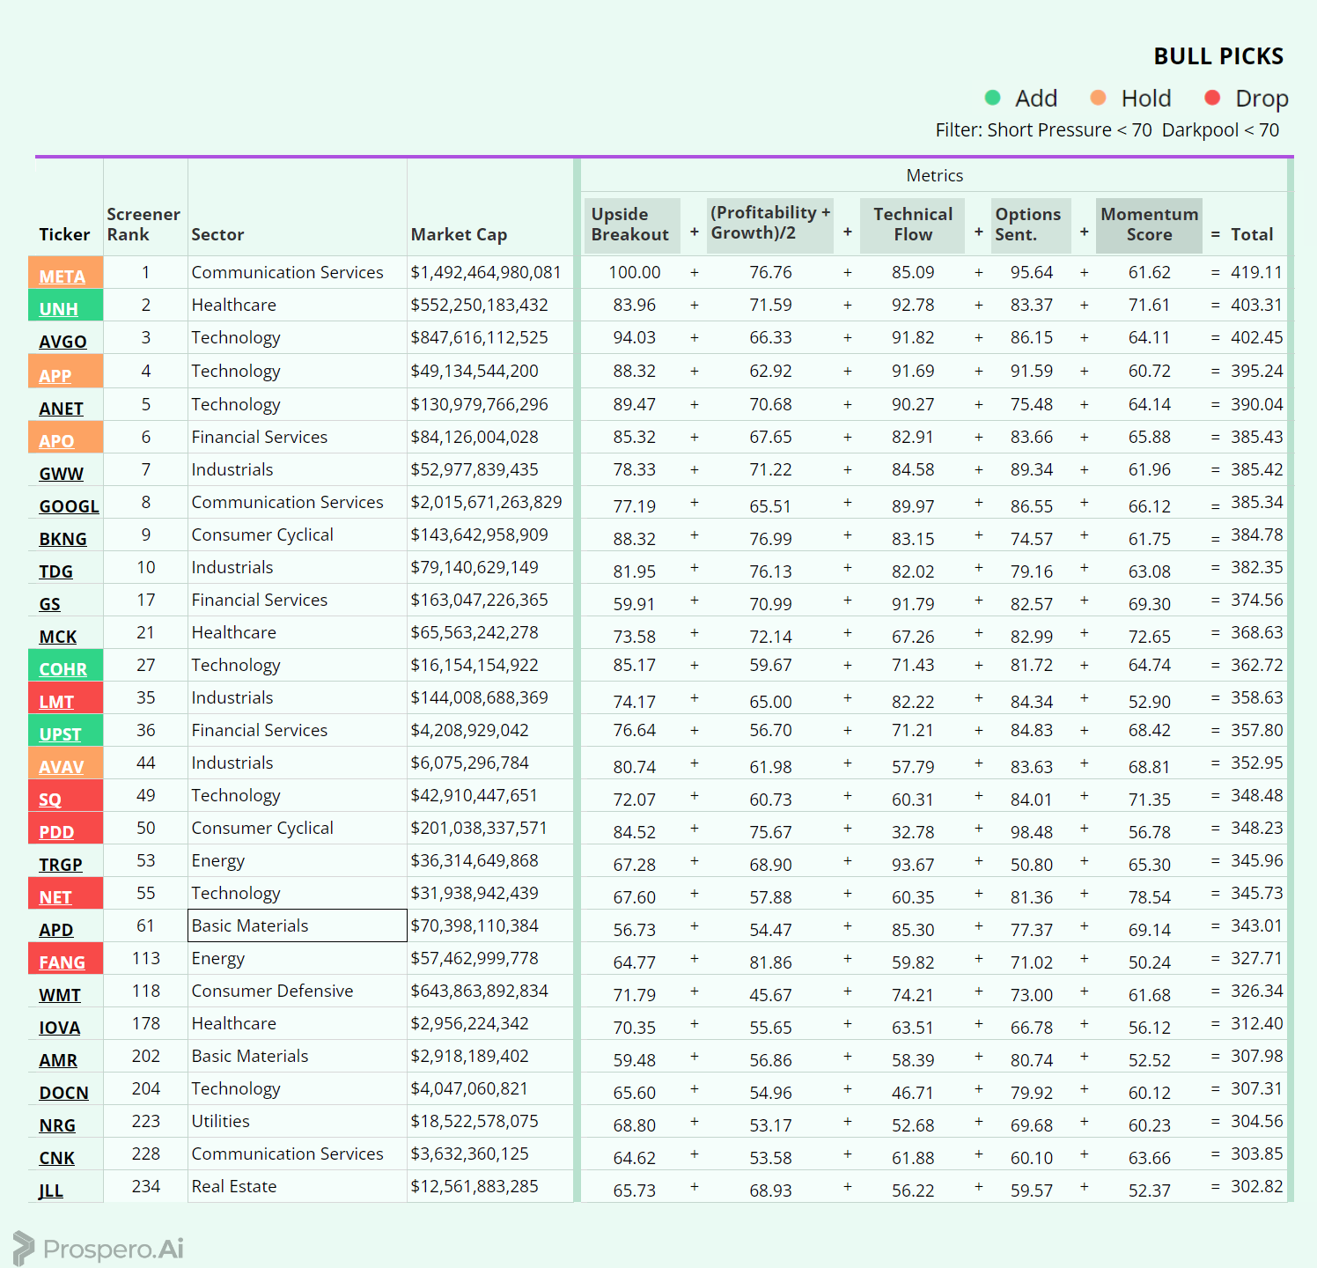Open the IOVA ticker link

(59, 1028)
